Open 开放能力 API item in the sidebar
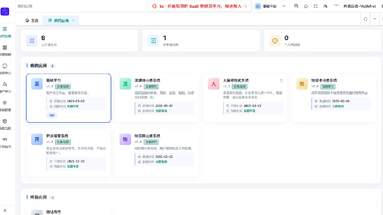The width and height of the screenshot is (383, 215). coord(5,143)
